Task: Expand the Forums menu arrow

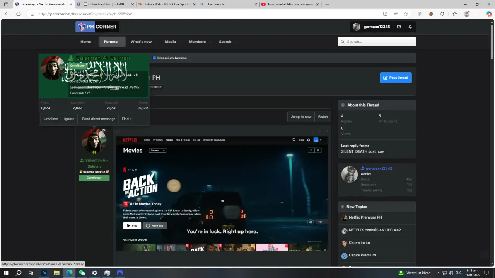Action: coord(122,42)
